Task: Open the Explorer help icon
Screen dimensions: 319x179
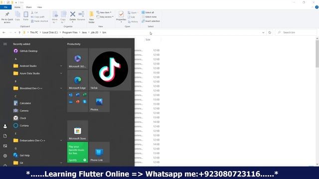Action: coord(317,7)
